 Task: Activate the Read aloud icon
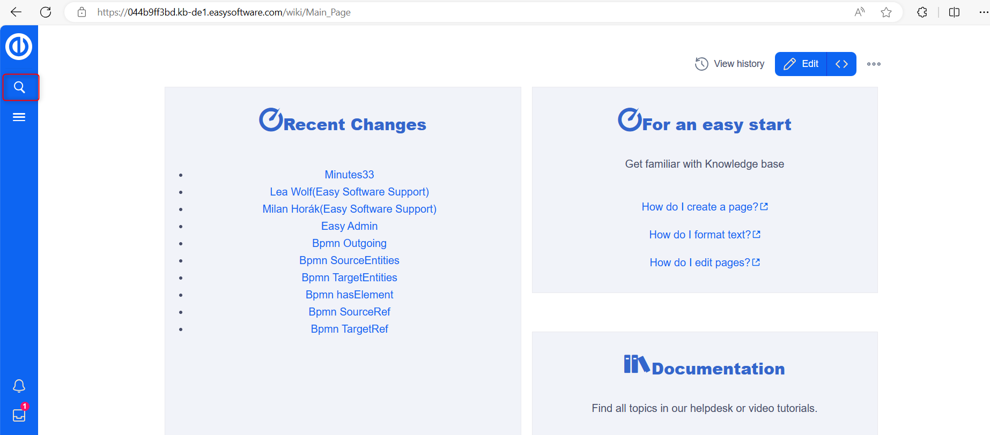pos(859,12)
